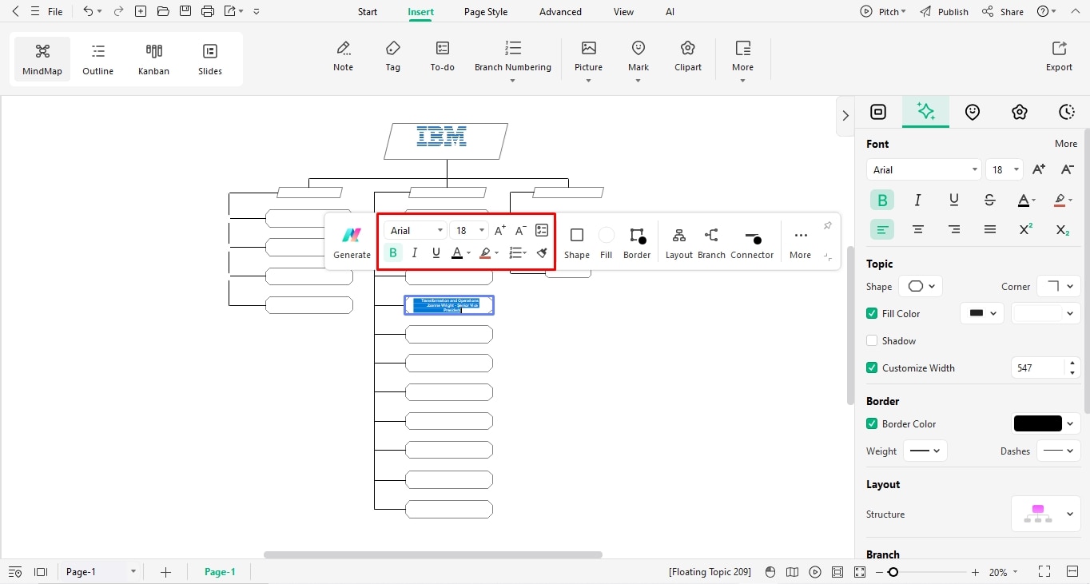Screen dimensions: 1090x584
Task: Toggle Italic in floating toolbar
Action: click(414, 252)
